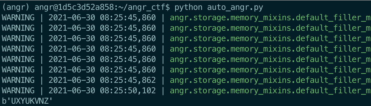The image size is (371, 106).
Task: Click the sixth WARNING label
Action: pos(18,70)
